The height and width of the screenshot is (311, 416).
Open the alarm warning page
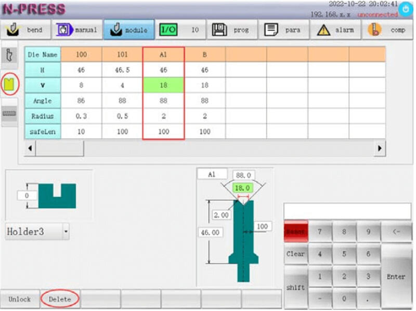pos(336,30)
